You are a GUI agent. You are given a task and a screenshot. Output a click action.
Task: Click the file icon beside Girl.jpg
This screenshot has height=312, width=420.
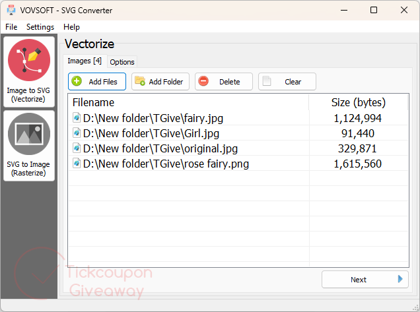(x=77, y=133)
